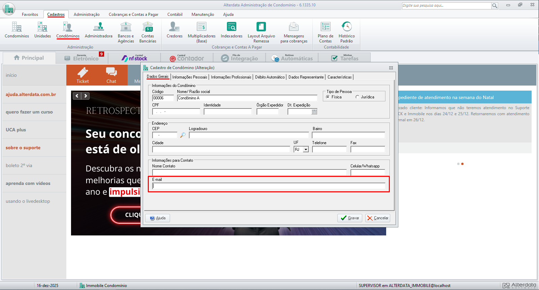The image size is (539, 290).
Task: Open the Débito Automático tab
Action: 270,77
